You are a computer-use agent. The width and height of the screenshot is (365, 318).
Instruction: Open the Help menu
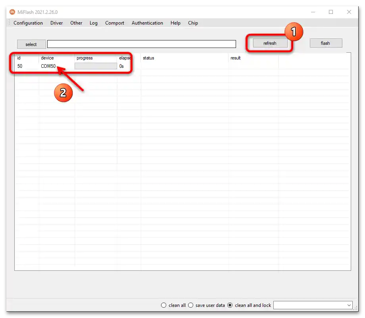tap(175, 23)
